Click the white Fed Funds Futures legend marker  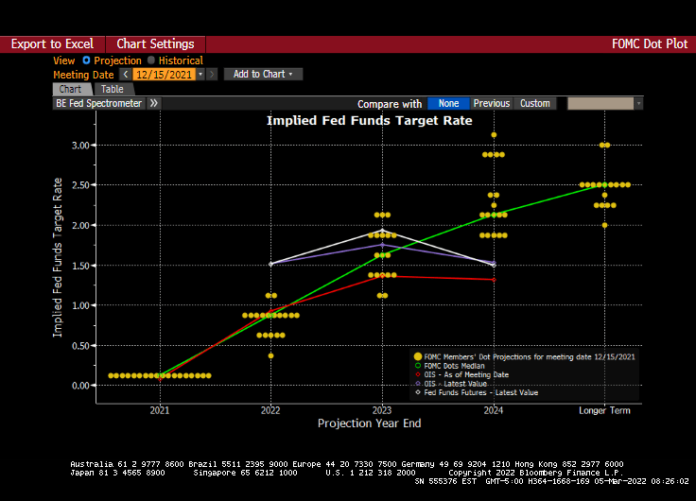point(417,392)
